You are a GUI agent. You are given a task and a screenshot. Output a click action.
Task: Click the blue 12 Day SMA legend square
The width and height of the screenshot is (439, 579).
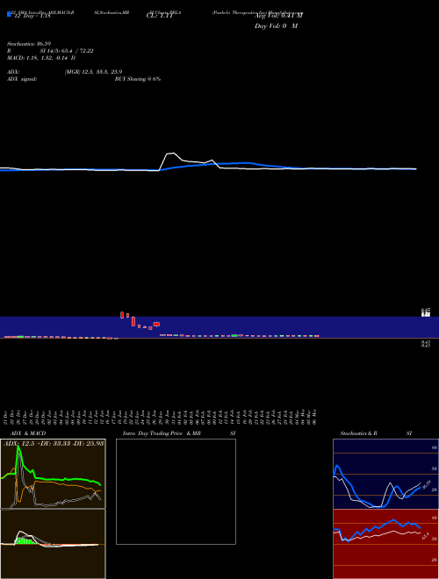tap(9, 14)
